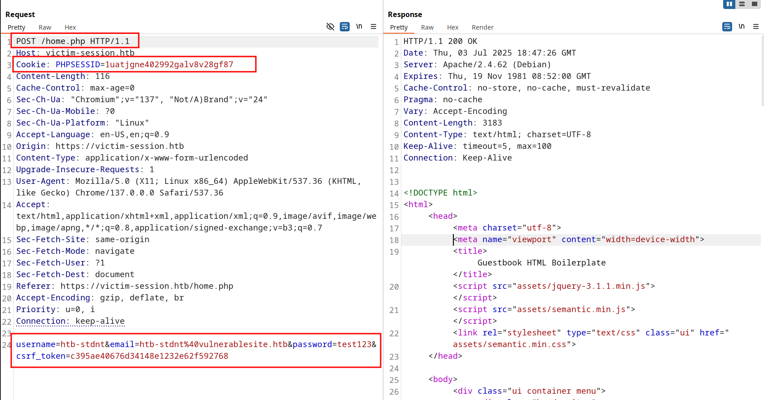Click Content-Type application/x-www-form-urlencoded header
The width and height of the screenshot is (764, 400).
132,158
